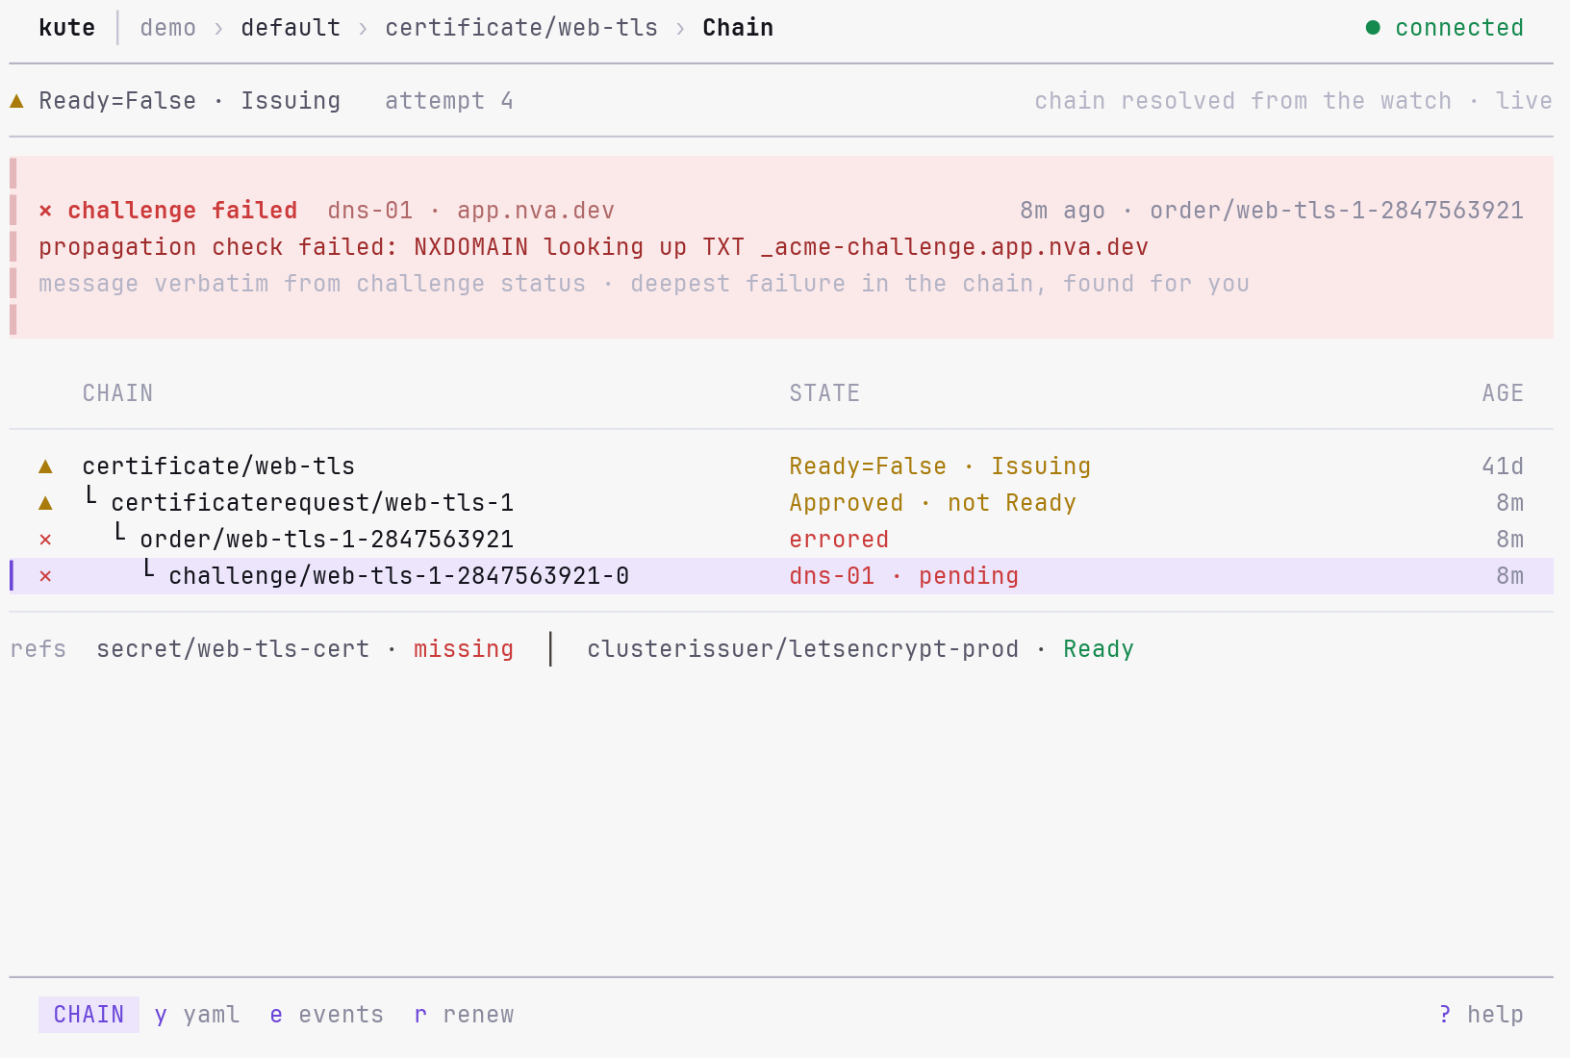The height and width of the screenshot is (1058, 1570).
Task: Click the propagation check failed message
Action: point(594,247)
